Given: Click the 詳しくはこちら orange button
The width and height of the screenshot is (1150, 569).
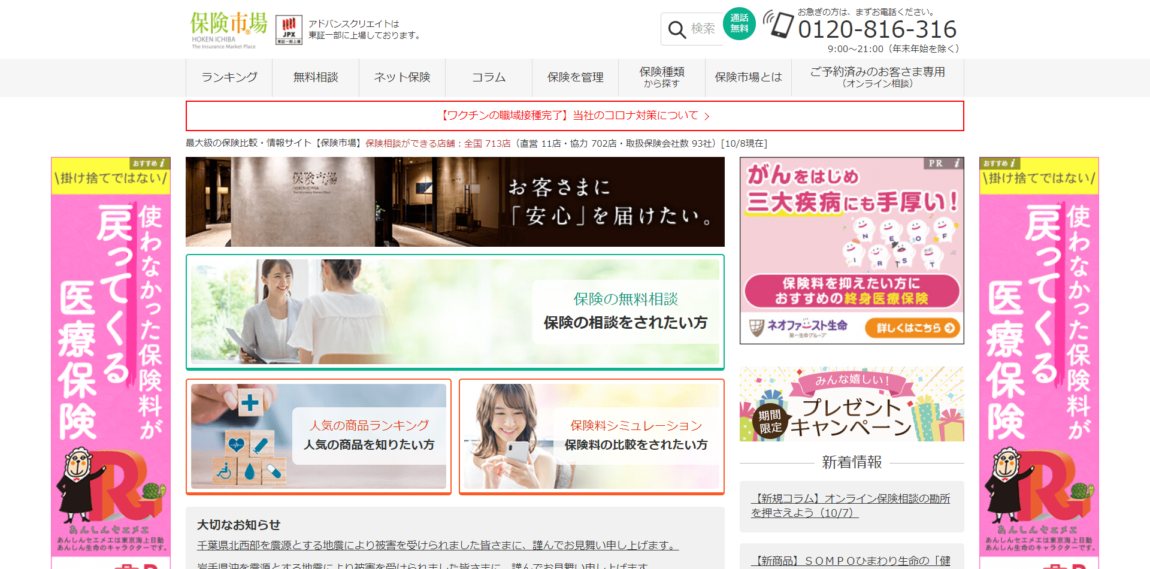Looking at the screenshot, I should point(912,328).
